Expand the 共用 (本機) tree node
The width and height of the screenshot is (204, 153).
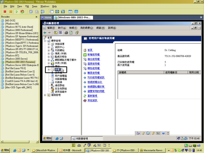point(48,63)
